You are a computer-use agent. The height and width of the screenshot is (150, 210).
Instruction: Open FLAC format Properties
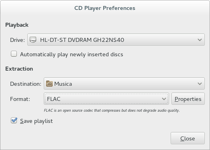pos(188,99)
